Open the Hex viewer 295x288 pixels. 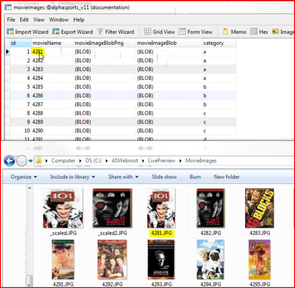pos(259,32)
